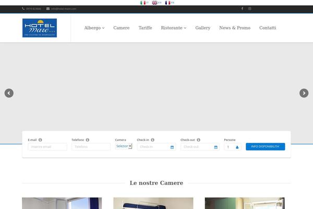Click the envelope email icon
The image size is (313, 209).
[x=48, y=8]
